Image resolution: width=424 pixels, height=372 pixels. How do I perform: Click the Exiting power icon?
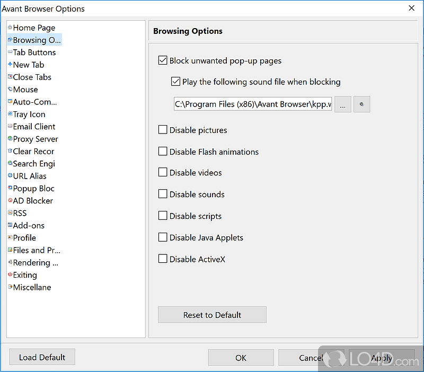[x=9, y=275]
